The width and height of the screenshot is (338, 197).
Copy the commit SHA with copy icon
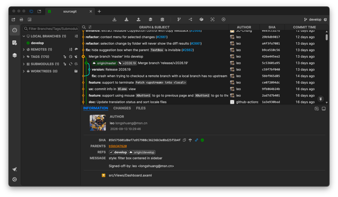point(184,140)
